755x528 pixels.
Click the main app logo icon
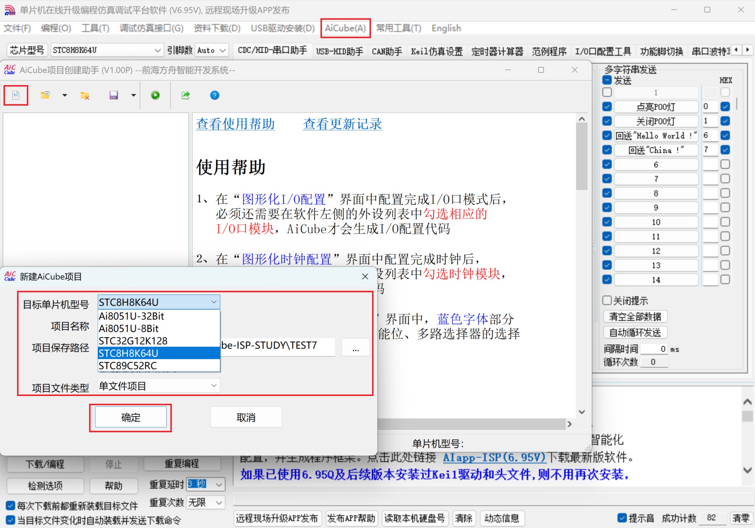[x=10, y=10]
